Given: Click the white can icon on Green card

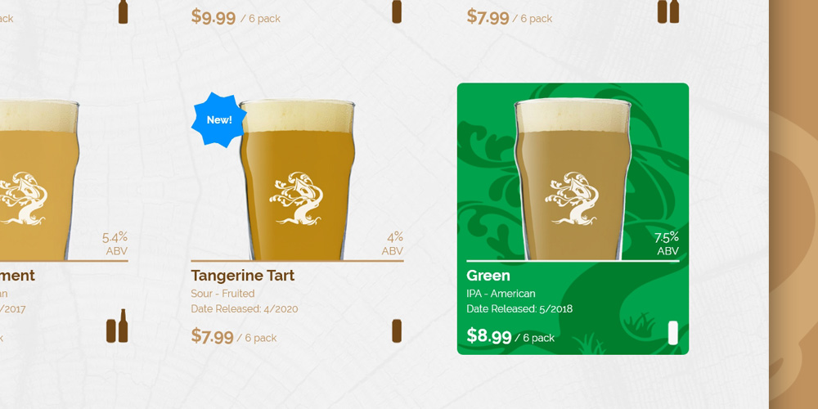Looking at the screenshot, I should coord(673,333).
